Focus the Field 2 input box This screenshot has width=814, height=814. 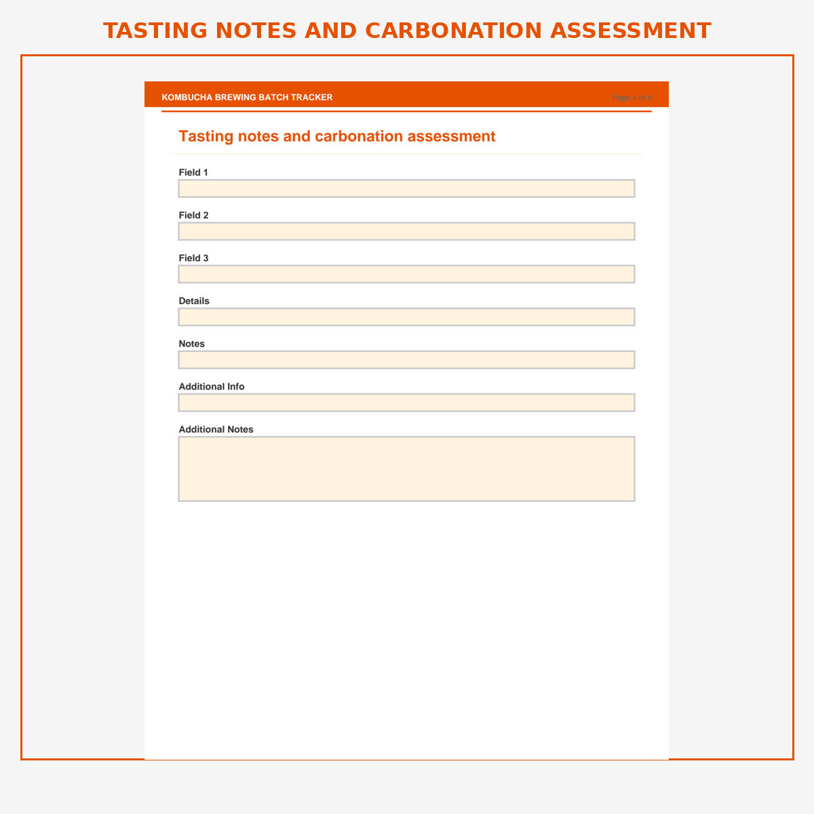coord(406,231)
